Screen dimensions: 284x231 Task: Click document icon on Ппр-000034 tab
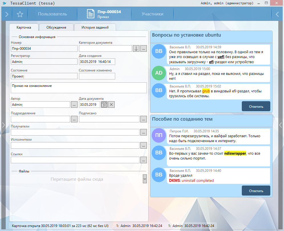click(x=91, y=14)
